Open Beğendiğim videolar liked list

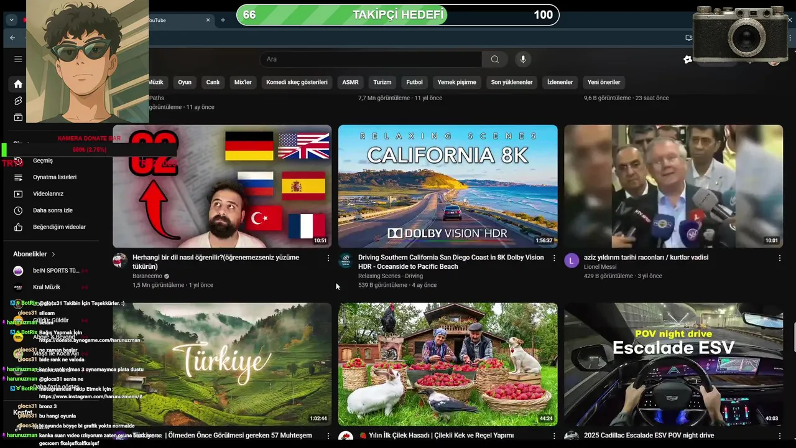pos(59,227)
